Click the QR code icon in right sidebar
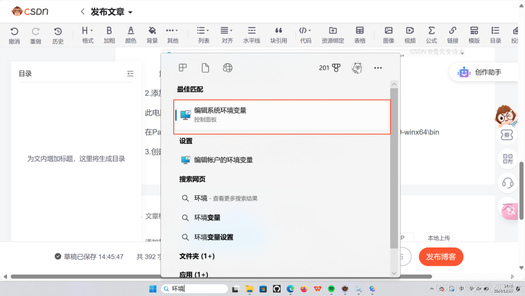Screen dimensions: 525x296 tap(508, 159)
